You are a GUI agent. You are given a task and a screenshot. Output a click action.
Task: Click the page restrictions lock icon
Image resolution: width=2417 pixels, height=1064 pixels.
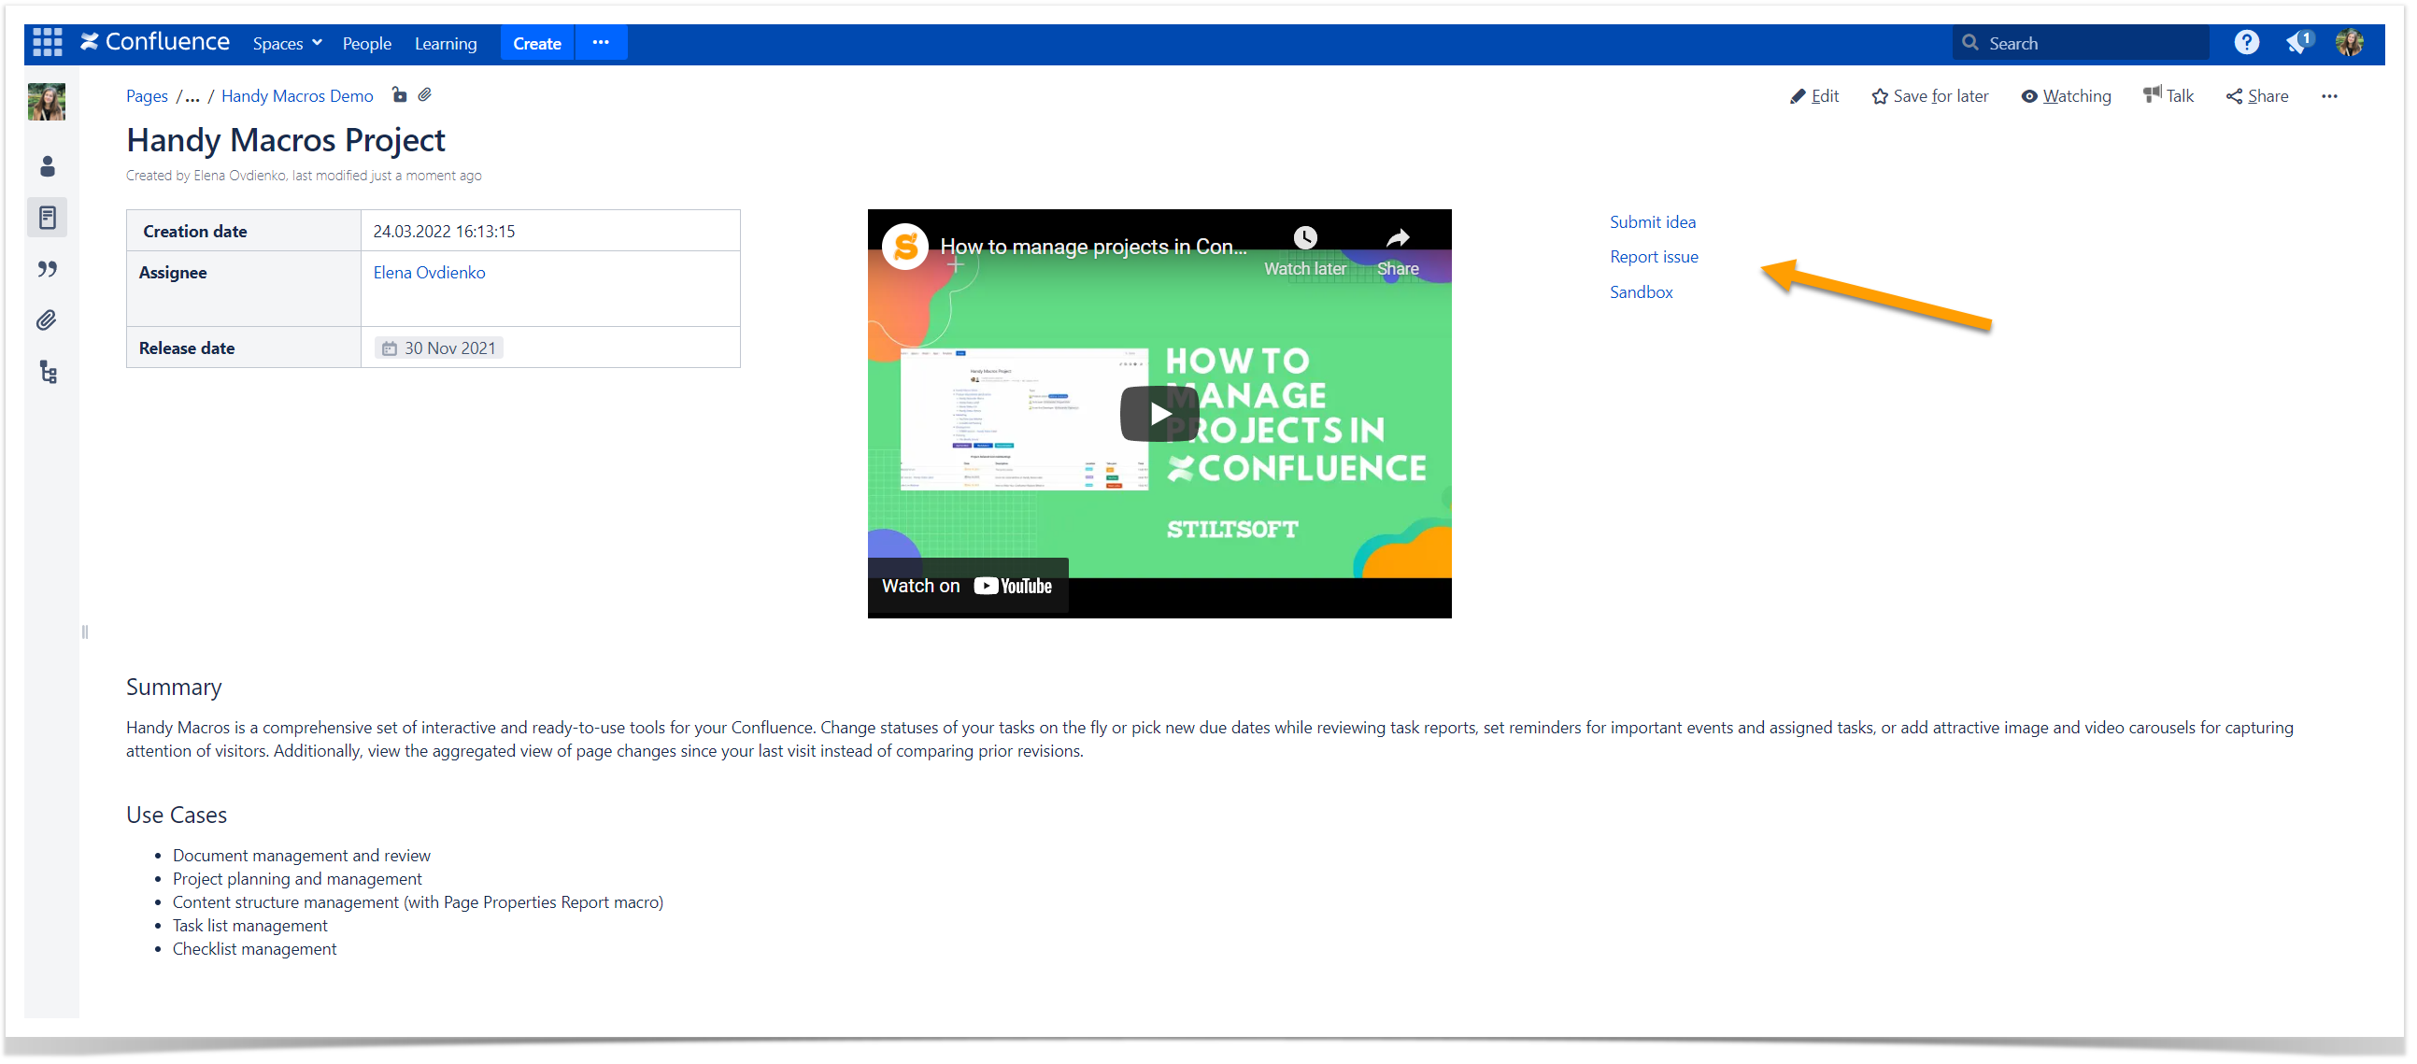[400, 94]
